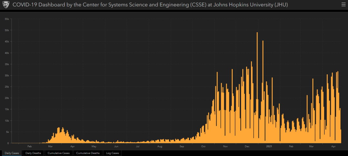Open the hamburger menu icon
348x156 pixels.
pyautogui.click(x=343, y=5)
